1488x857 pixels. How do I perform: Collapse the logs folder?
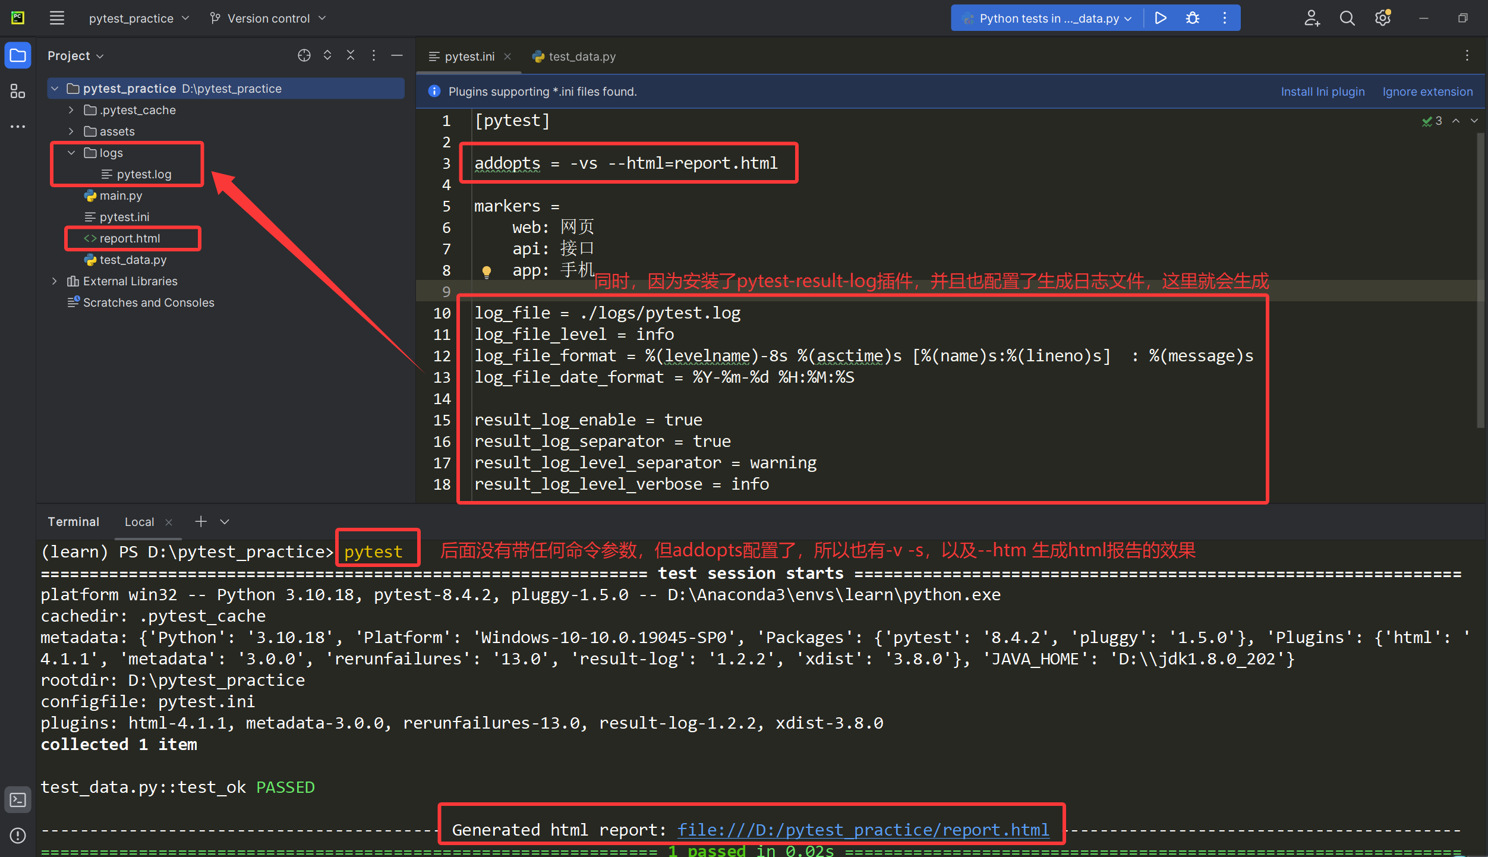pos(71,153)
